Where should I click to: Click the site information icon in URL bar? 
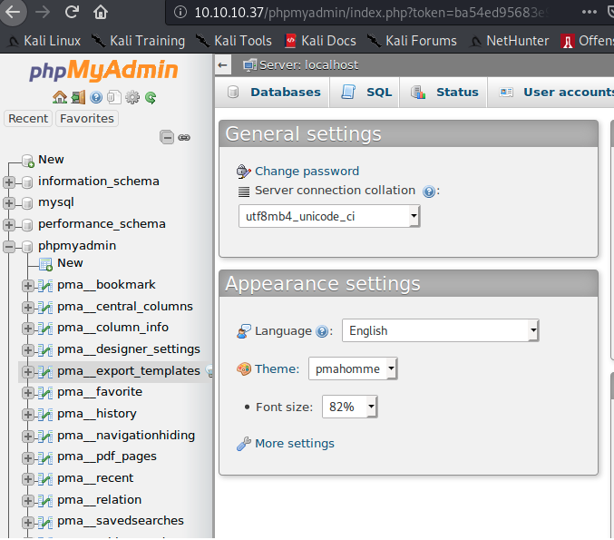tap(180, 12)
